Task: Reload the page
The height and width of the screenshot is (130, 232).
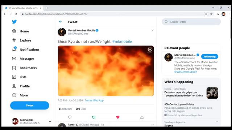Action: click(x=16, y=14)
